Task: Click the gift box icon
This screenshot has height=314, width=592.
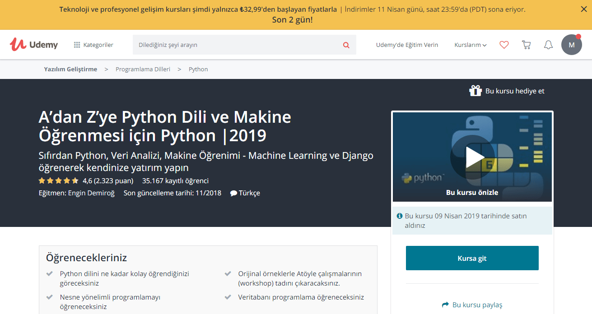Action: pos(475,91)
